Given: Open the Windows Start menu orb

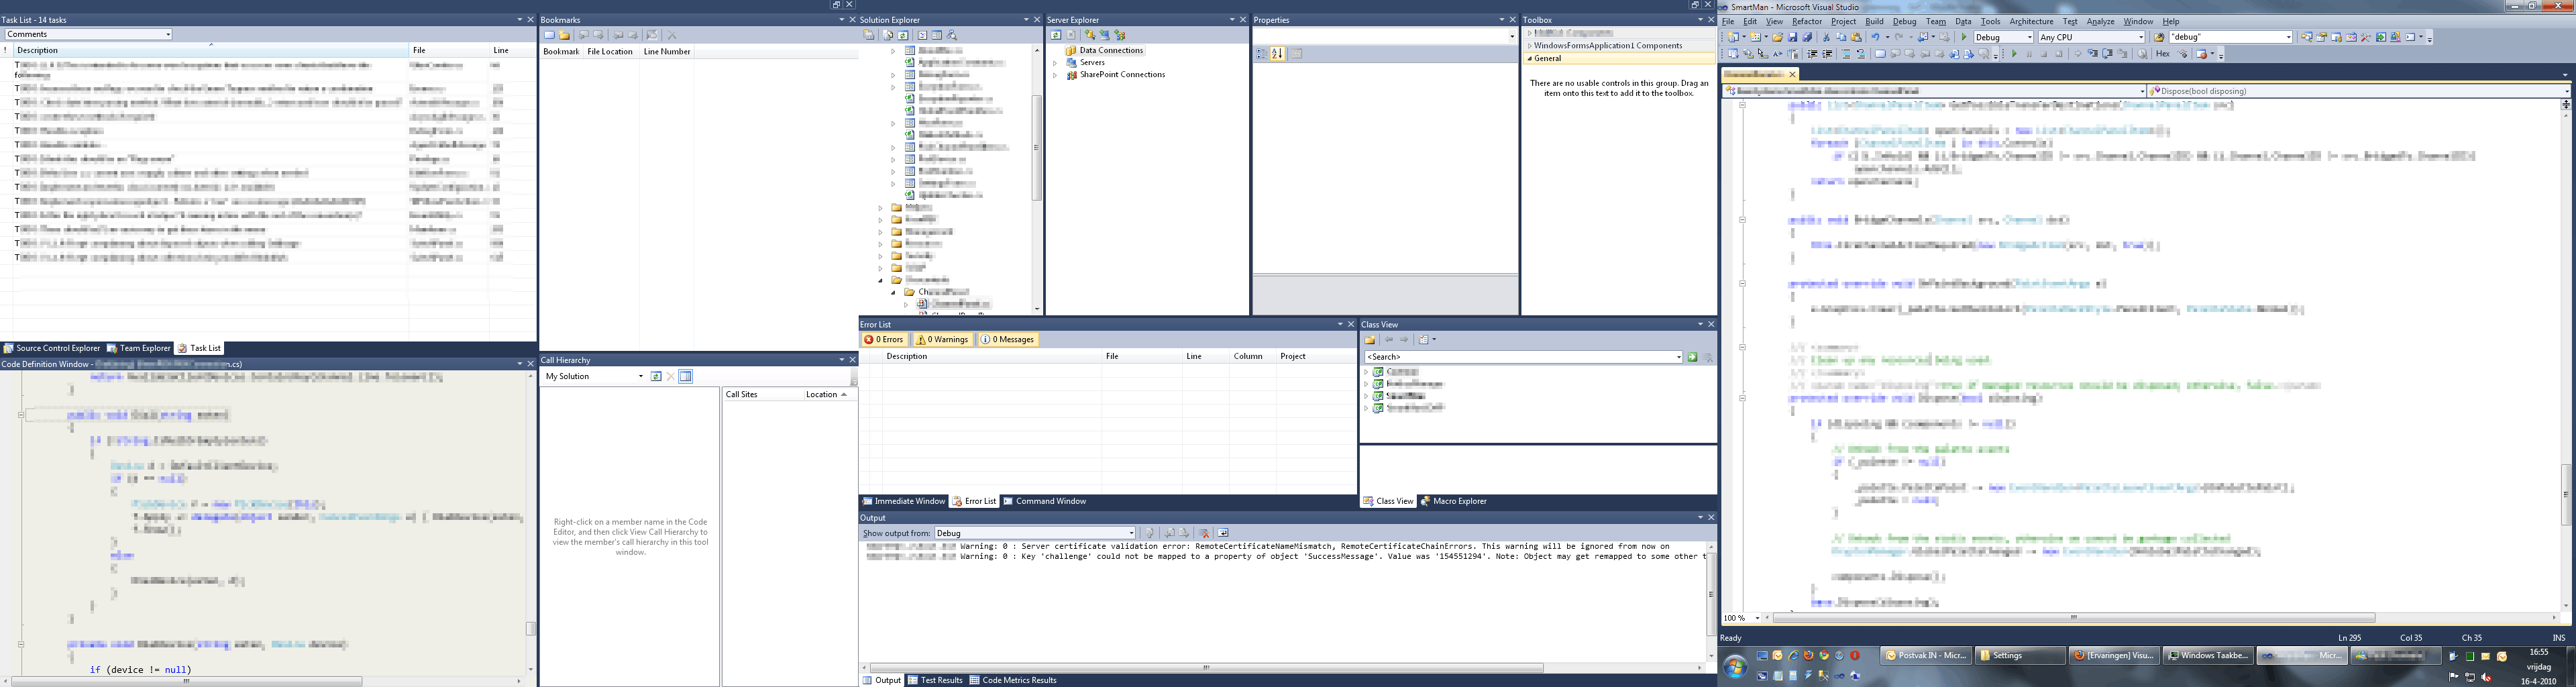Looking at the screenshot, I should [1735, 666].
